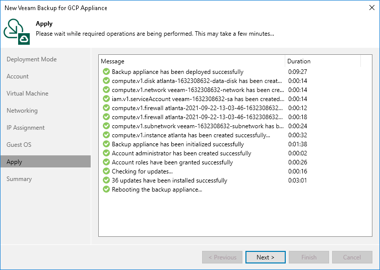Viewport: 380px width, 270px height.
Task: Select 'Account roles have been granted successfully' message
Action: (x=172, y=162)
